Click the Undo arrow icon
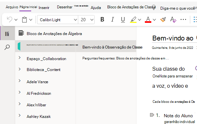 pos(10,20)
